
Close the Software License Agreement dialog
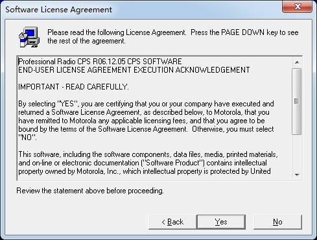pyautogui.click(x=297, y=6)
